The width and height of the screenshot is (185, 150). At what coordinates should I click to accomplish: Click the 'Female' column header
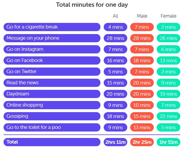point(169,16)
